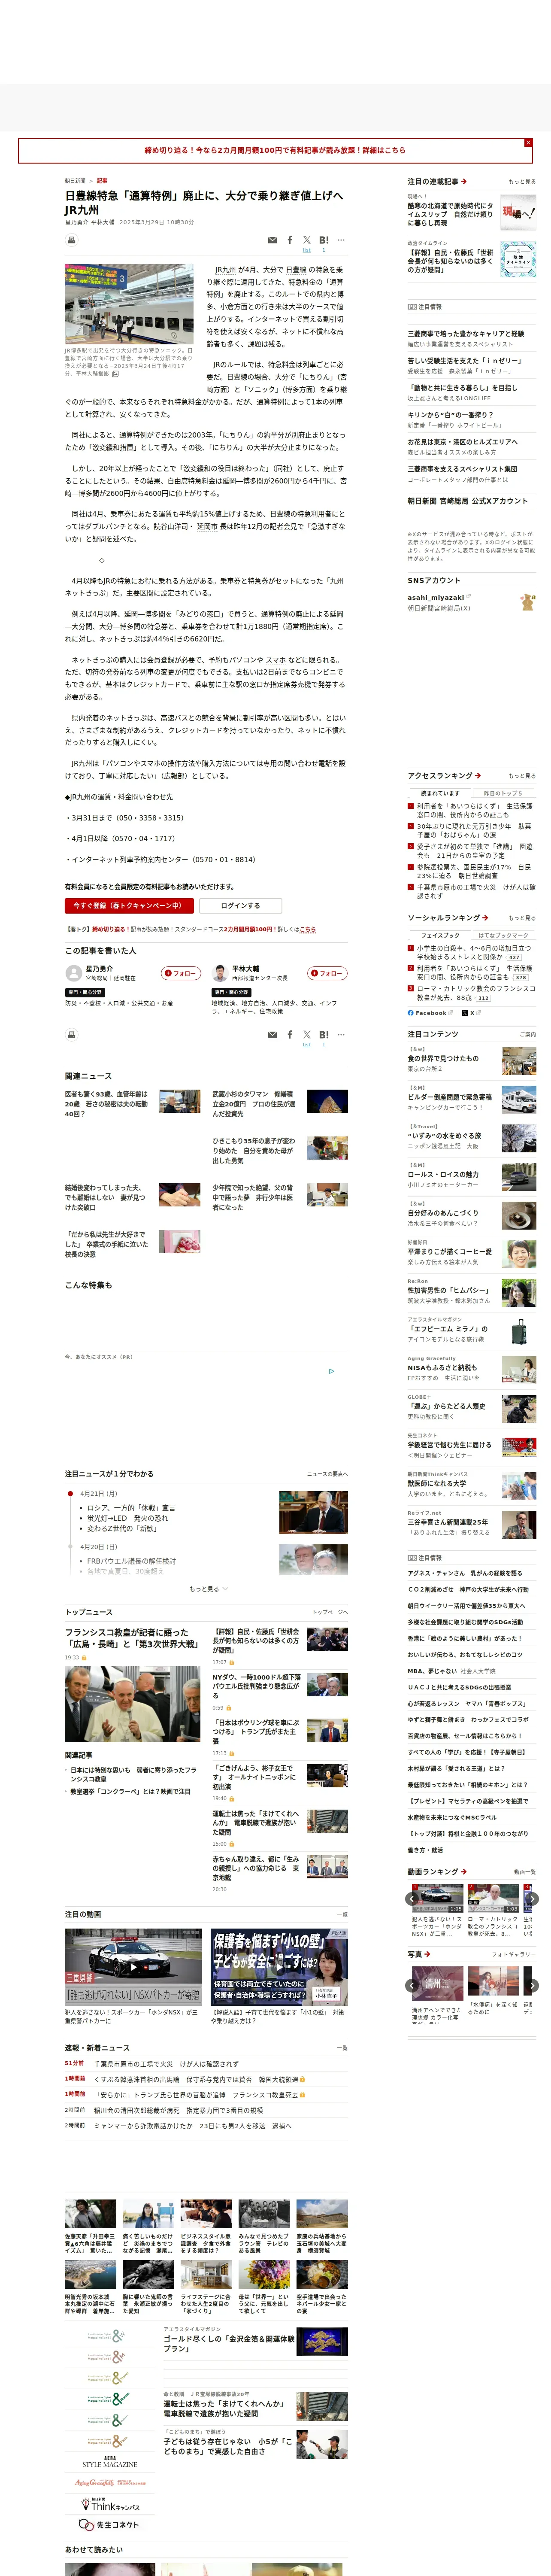Click Facebook link under social ranking
Screen dimensions: 551x2576
tap(430, 1013)
